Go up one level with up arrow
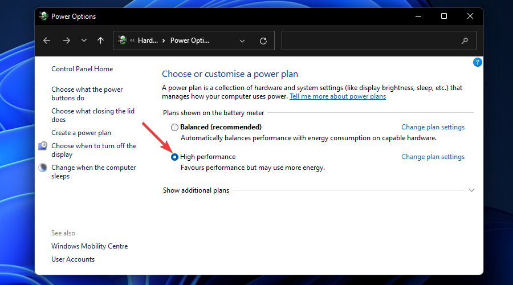This screenshot has height=285, width=513. point(100,40)
